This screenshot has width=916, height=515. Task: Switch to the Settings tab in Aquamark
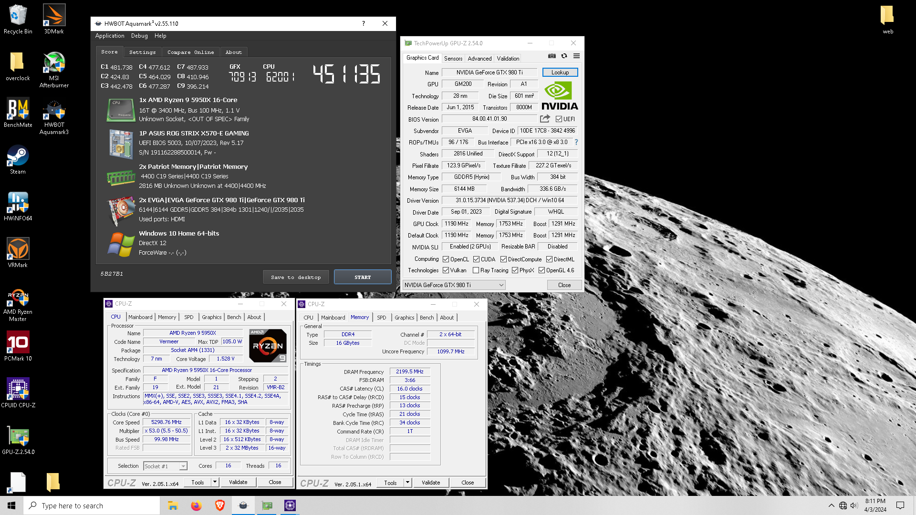click(142, 52)
